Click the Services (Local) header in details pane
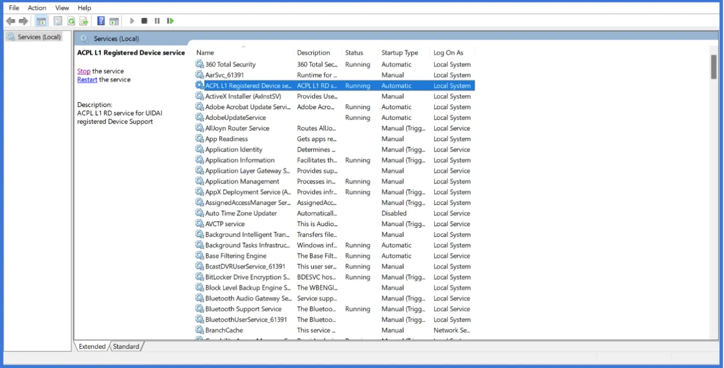The image size is (724, 368). pyautogui.click(x=117, y=39)
